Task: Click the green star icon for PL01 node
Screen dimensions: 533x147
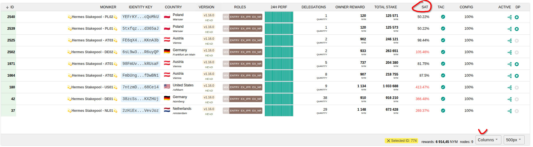Action: [517, 29]
